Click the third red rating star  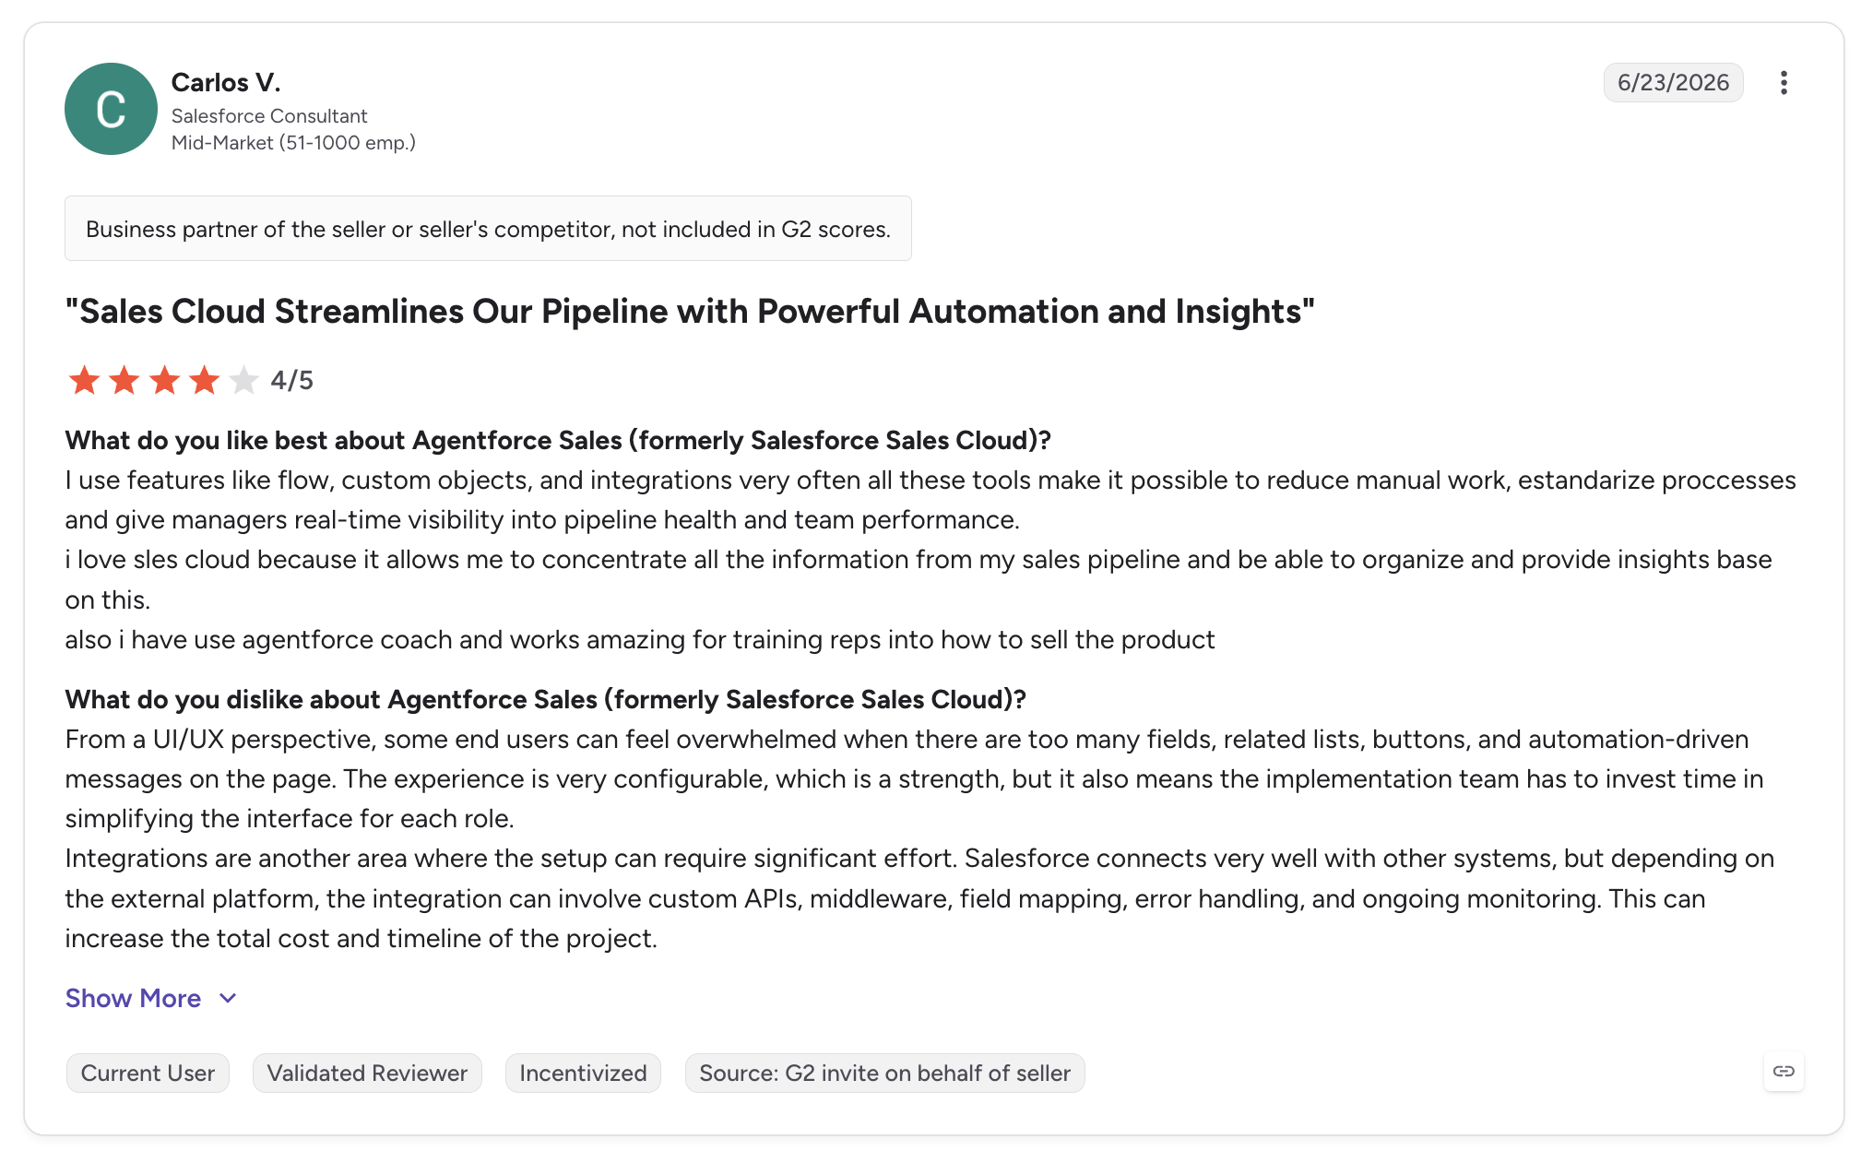tap(164, 380)
